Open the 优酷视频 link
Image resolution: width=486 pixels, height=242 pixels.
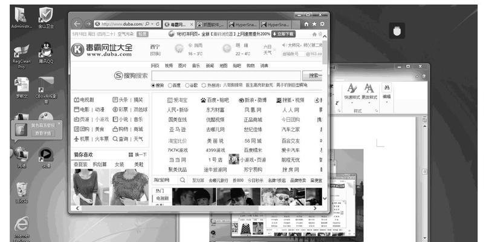[215, 119]
